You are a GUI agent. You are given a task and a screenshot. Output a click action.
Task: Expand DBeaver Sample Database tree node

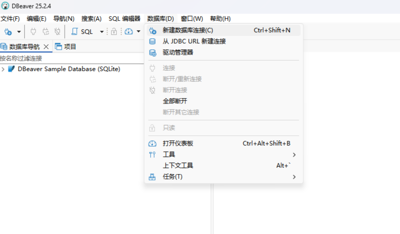(3, 69)
